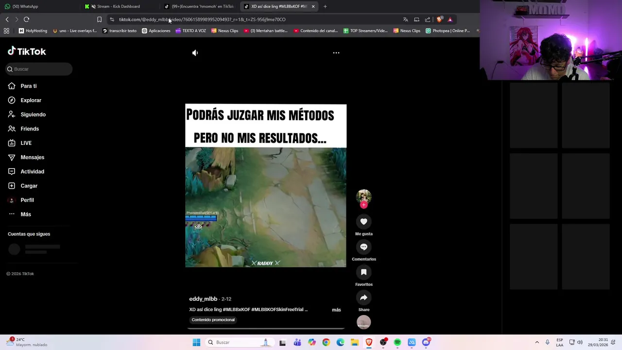The image size is (622, 350).
Task: Click the address bar URL
Action: [202, 19]
